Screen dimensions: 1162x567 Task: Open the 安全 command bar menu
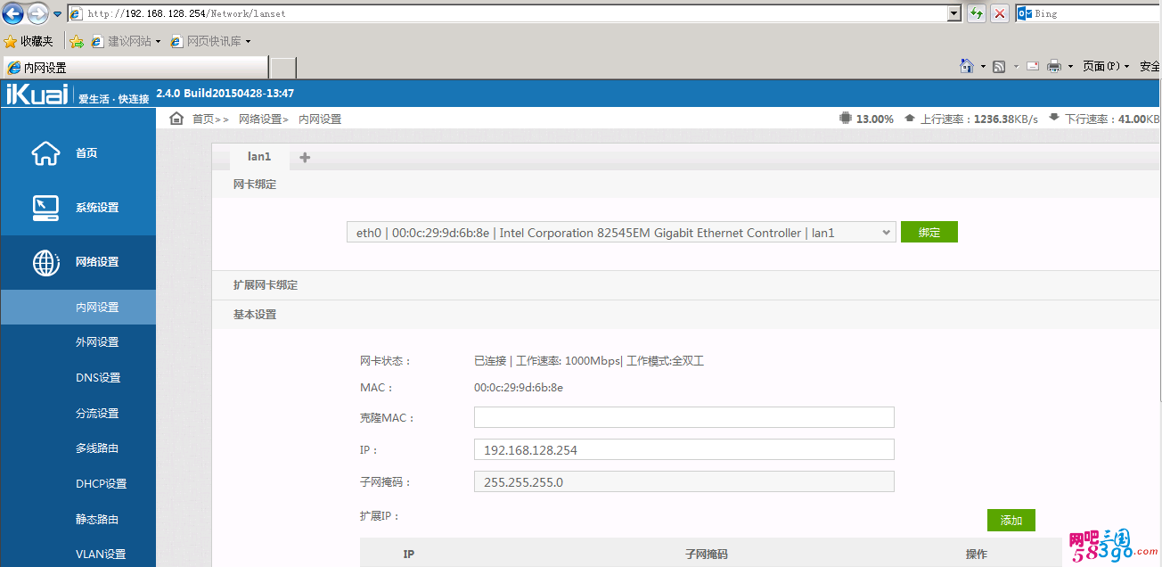coord(1150,66)
